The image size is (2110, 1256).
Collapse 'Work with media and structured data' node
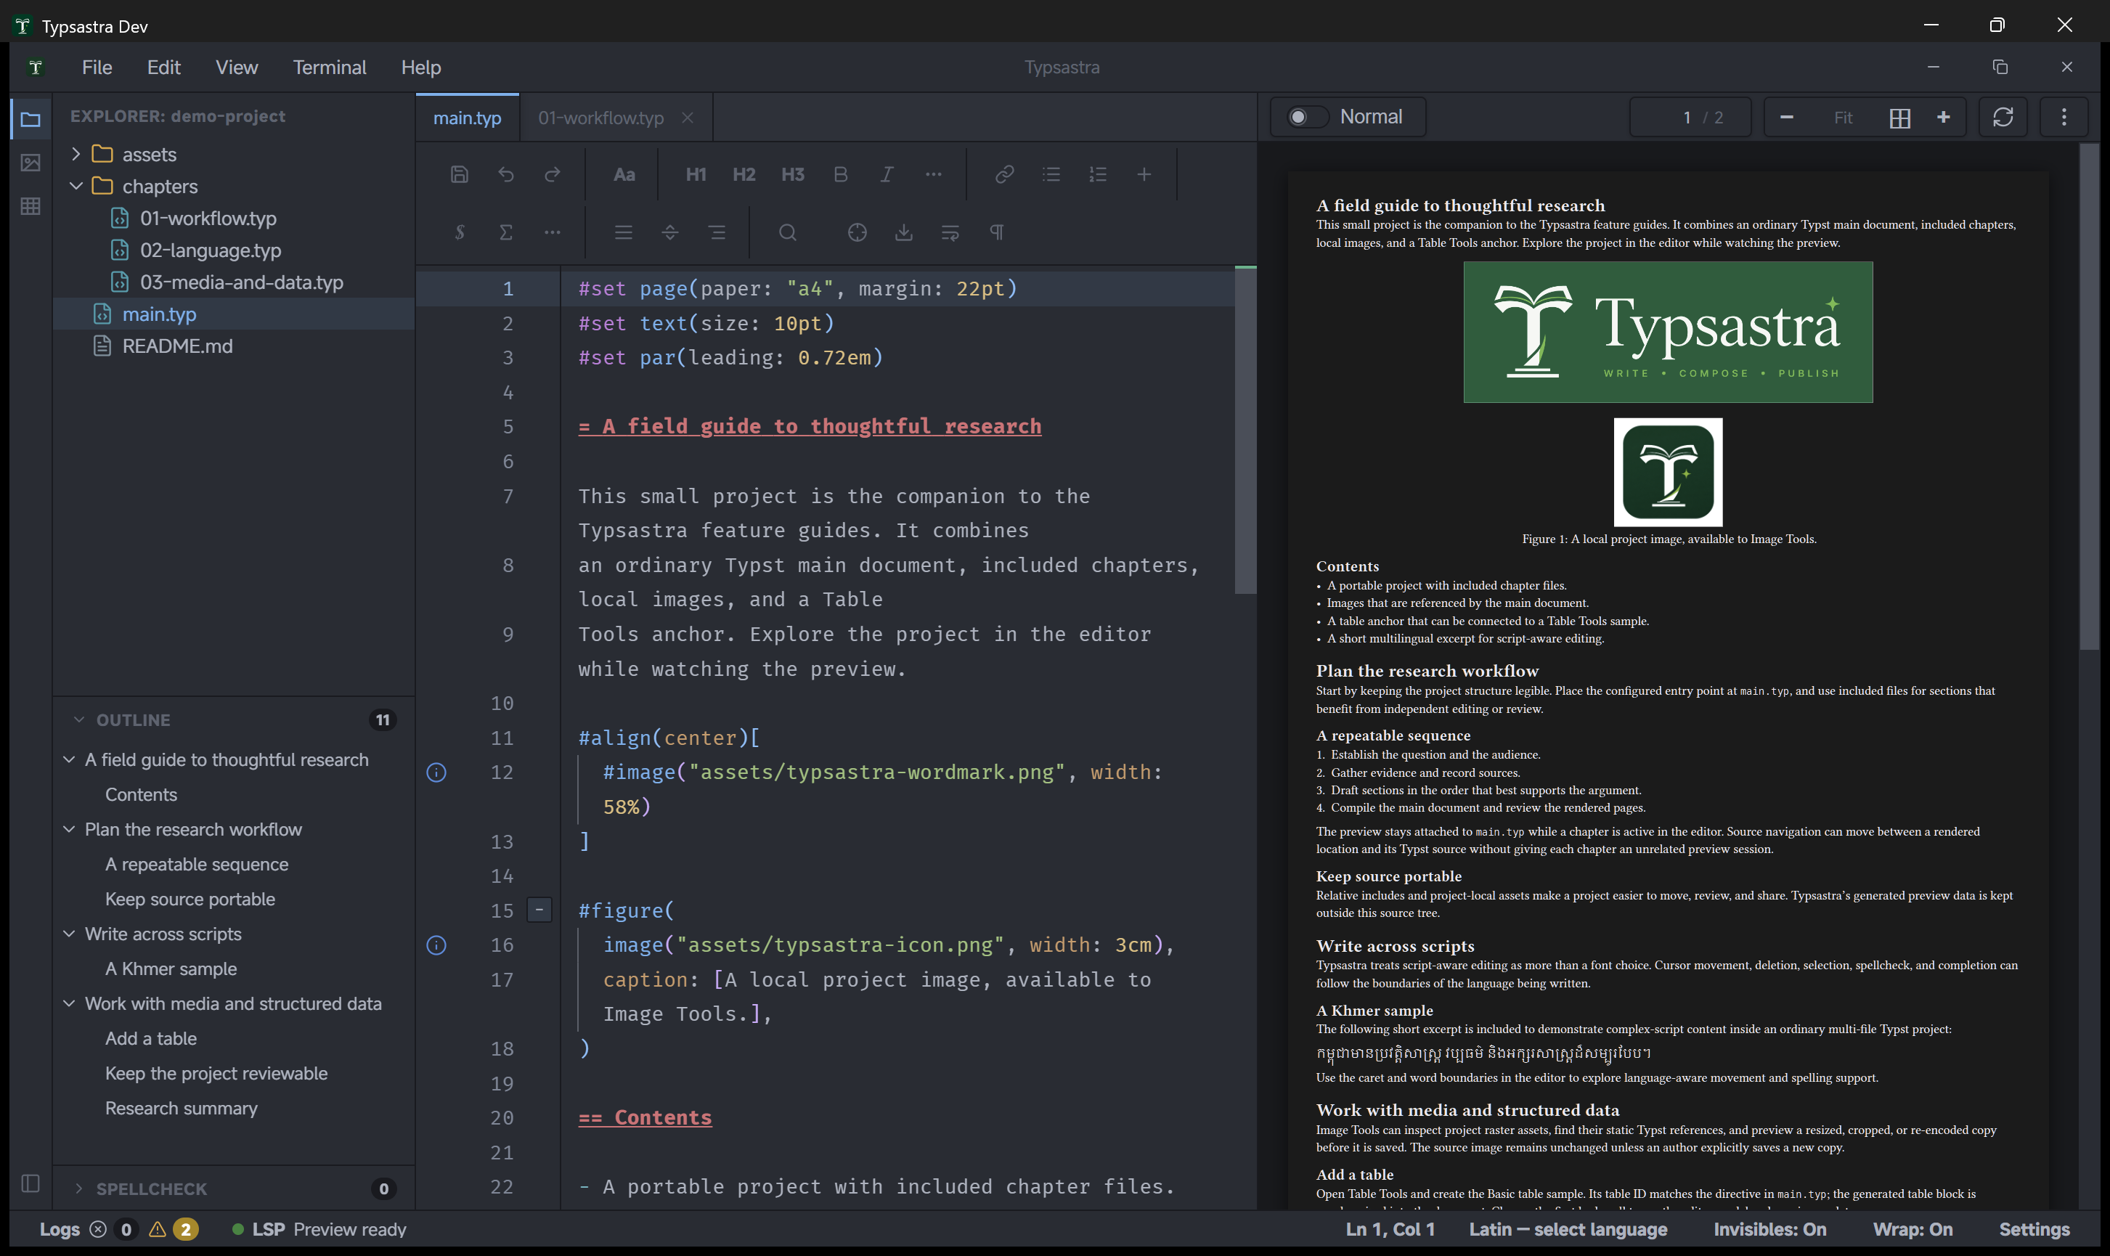pyautogui.click(x=70, y=1003)
